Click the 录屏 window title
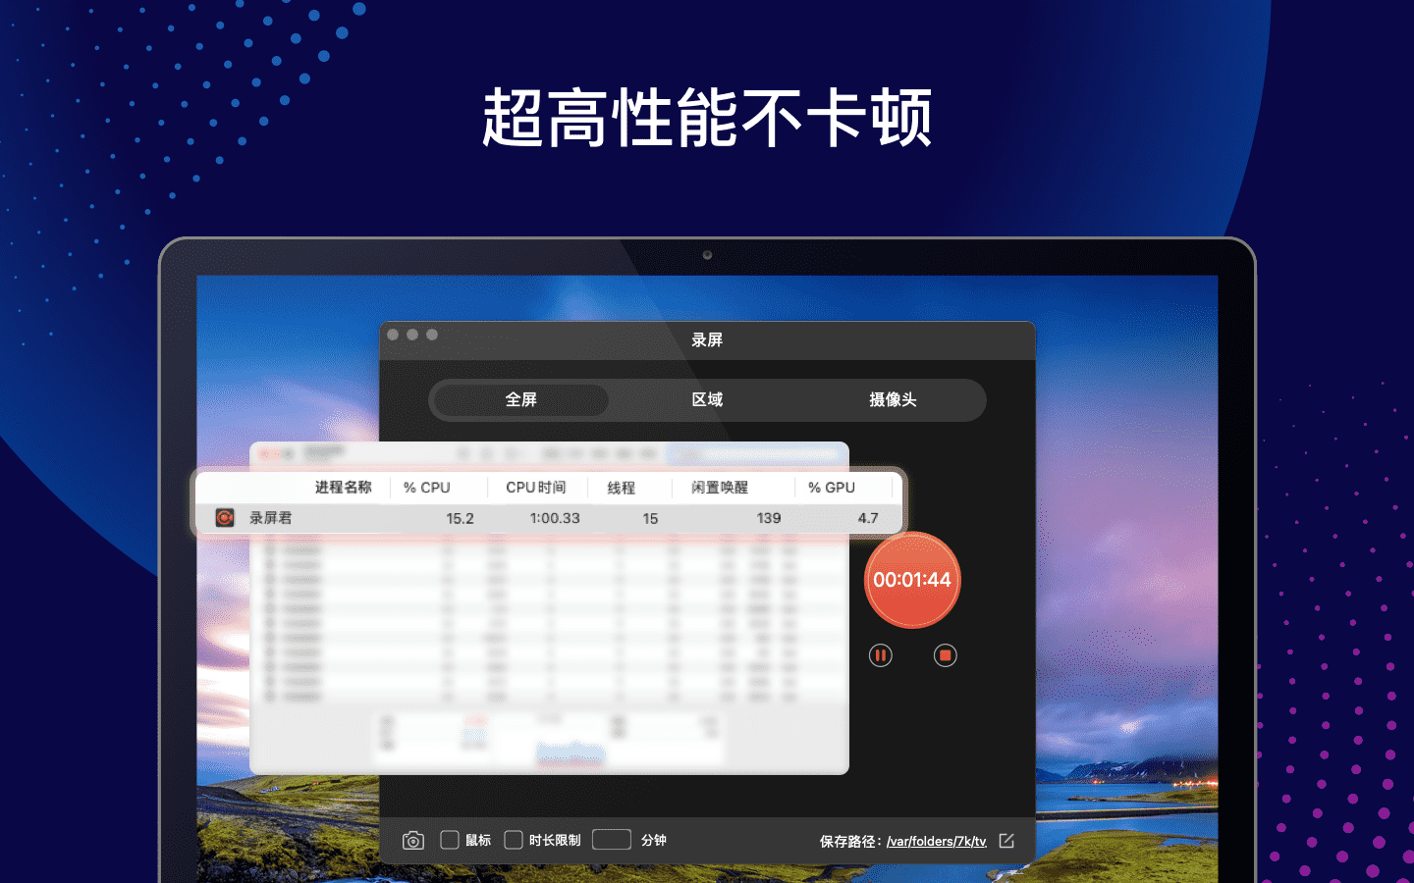 coord(707,339)
